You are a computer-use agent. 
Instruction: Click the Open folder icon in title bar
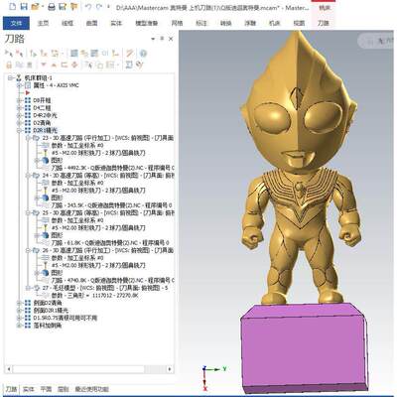coord(36,7)
